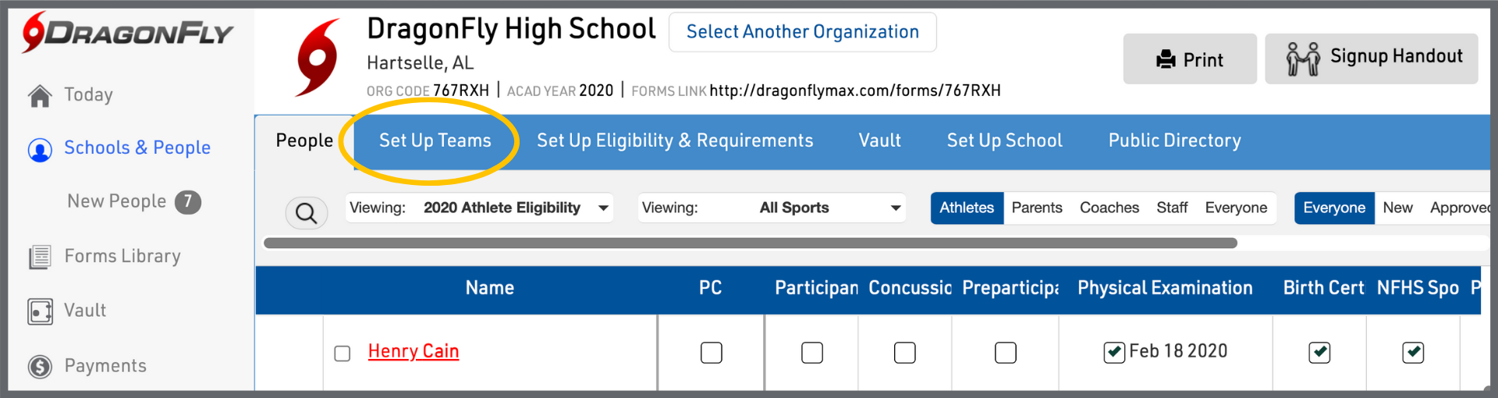
Task: Tick the select checkbox beside Henry Cain
Action: [342, 354]
